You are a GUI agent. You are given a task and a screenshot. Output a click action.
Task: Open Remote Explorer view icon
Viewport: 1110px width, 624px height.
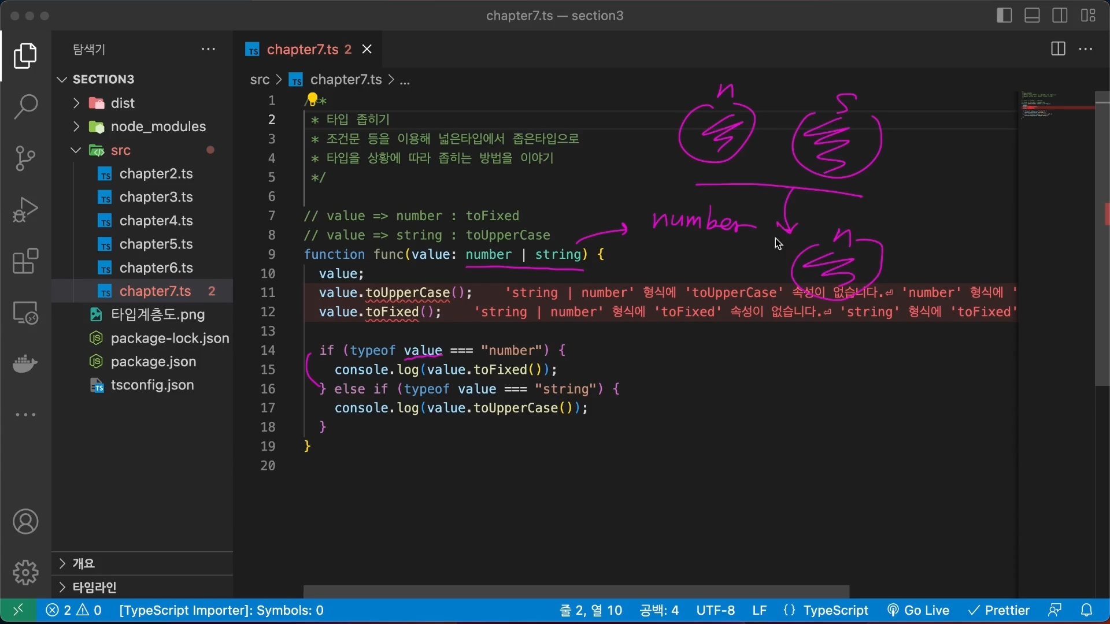tap(25, 313)
